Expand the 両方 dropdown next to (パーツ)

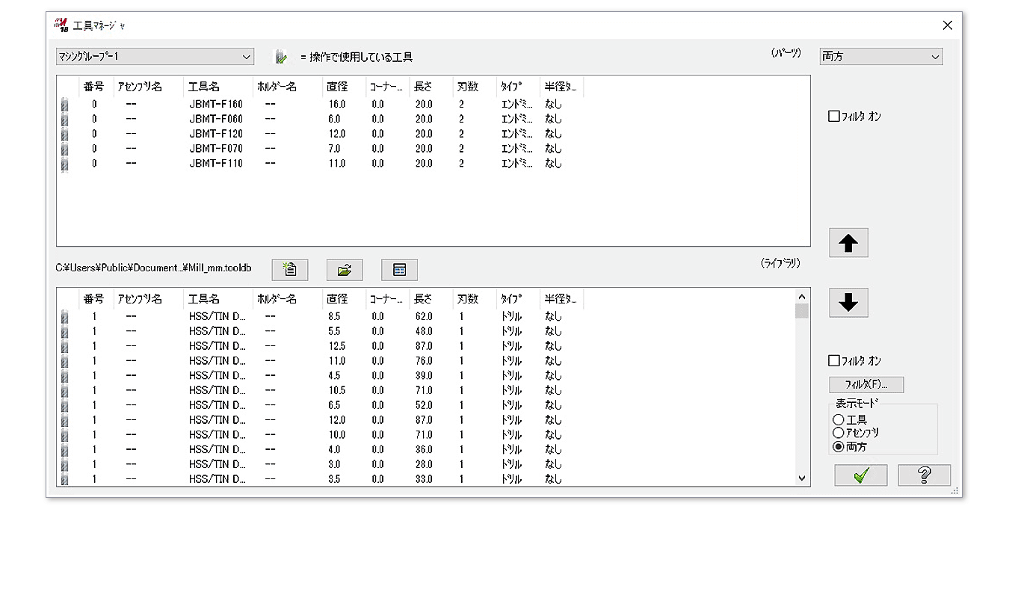pyautogui.click(x=880, y=57)
